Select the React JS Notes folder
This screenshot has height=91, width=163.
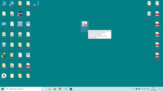pos(28,5)
